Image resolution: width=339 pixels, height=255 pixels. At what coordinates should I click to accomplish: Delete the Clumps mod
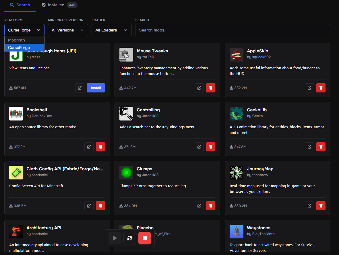(x=211, y=206)
